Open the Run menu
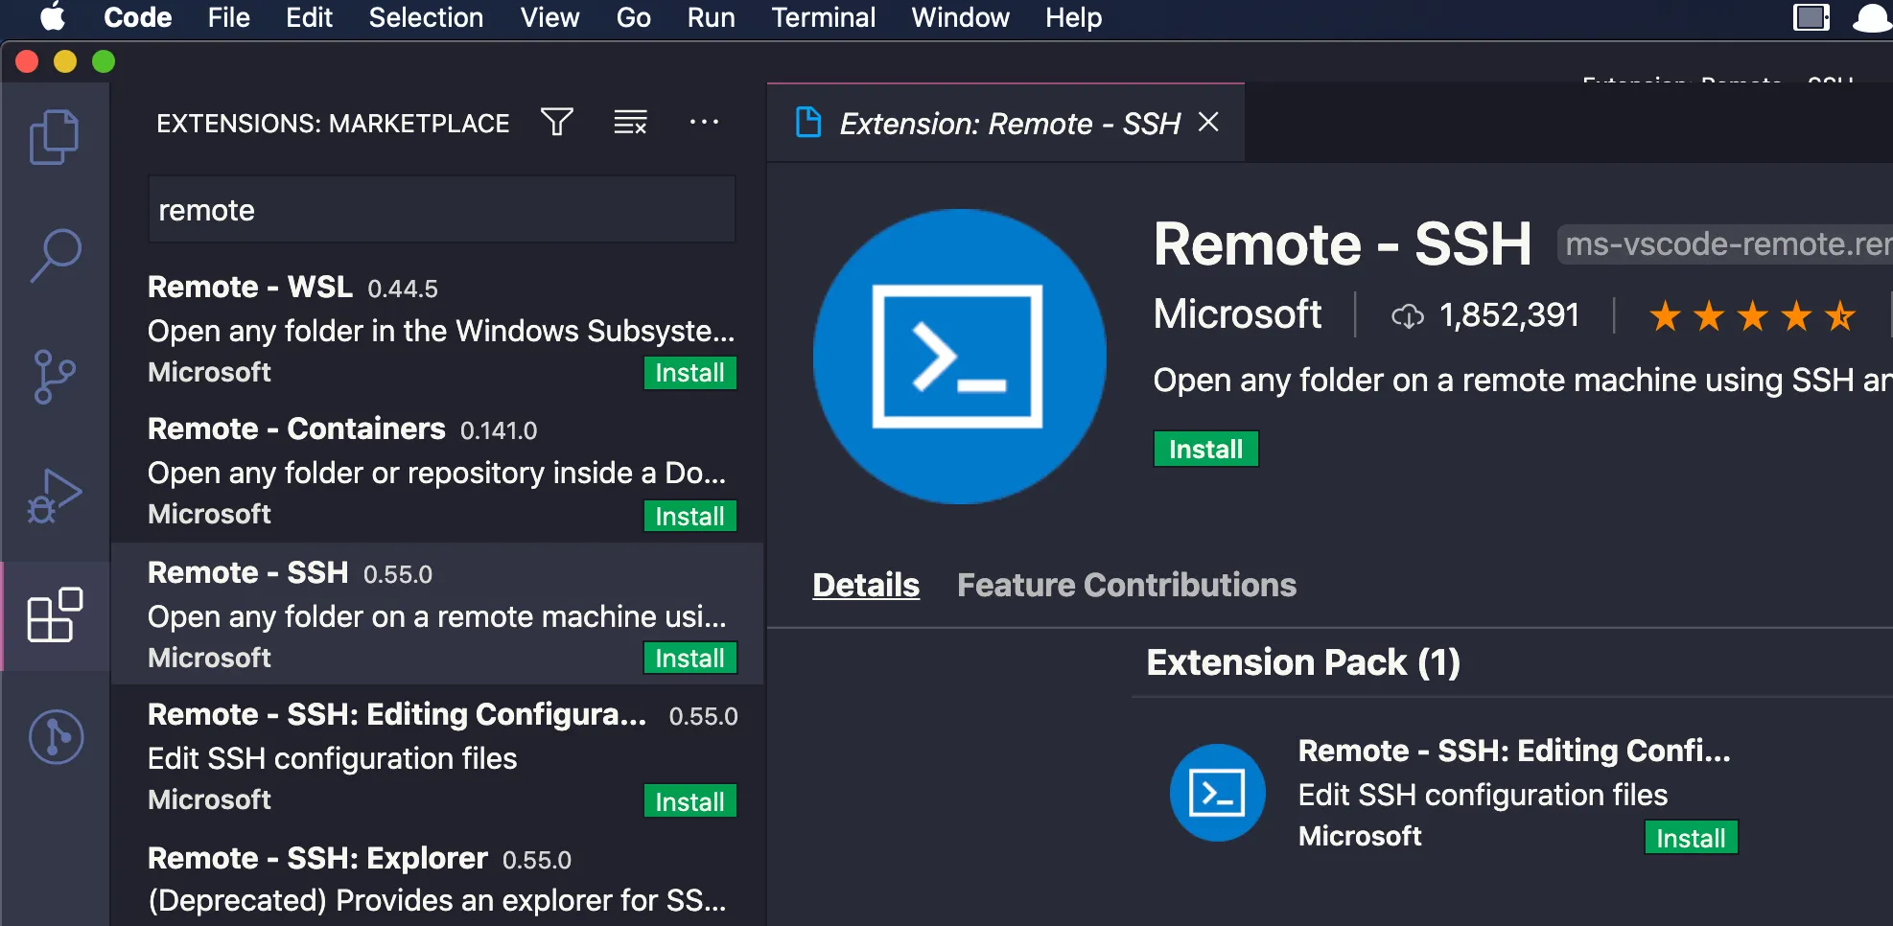Viewport: 1893px width, 926px height. (711, 17)
